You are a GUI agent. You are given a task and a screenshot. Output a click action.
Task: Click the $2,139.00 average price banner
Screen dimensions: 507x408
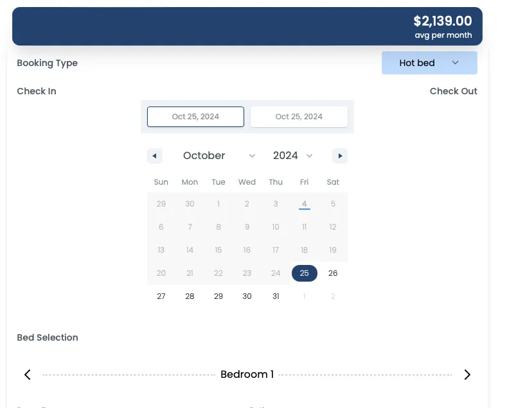coord(247,26)
